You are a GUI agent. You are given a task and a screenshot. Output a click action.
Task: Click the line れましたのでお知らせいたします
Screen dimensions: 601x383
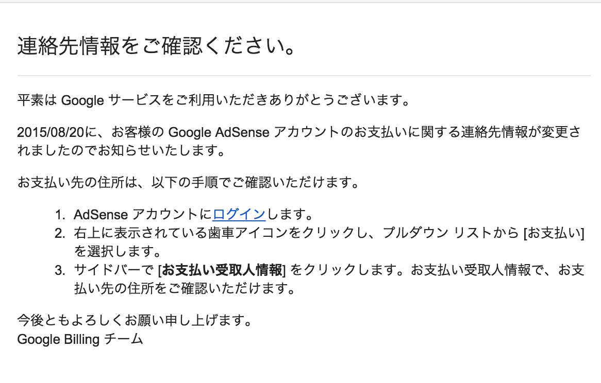(122, 150)
